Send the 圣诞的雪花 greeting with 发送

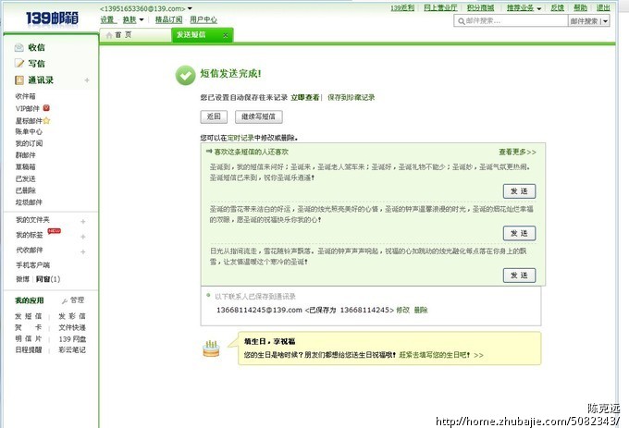[x=519, y=233]
